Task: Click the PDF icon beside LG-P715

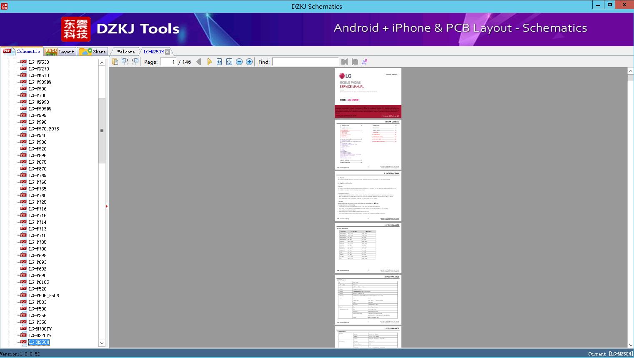Action: coord(23,215)
